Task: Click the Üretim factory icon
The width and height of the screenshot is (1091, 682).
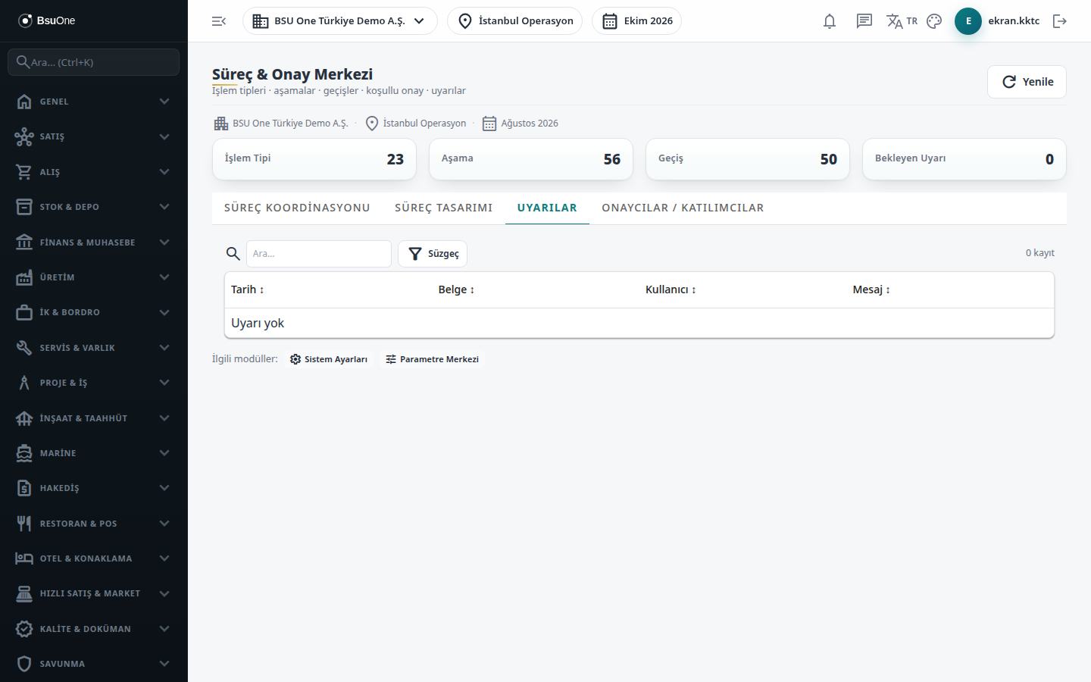Action: pos(24,277)
